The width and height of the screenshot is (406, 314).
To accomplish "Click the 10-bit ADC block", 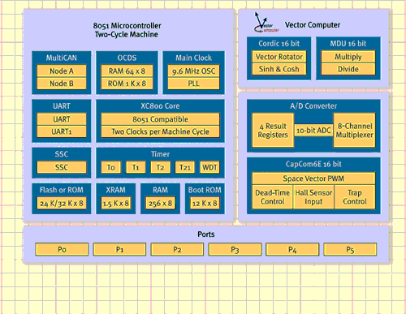I will (x=313, y=131).
